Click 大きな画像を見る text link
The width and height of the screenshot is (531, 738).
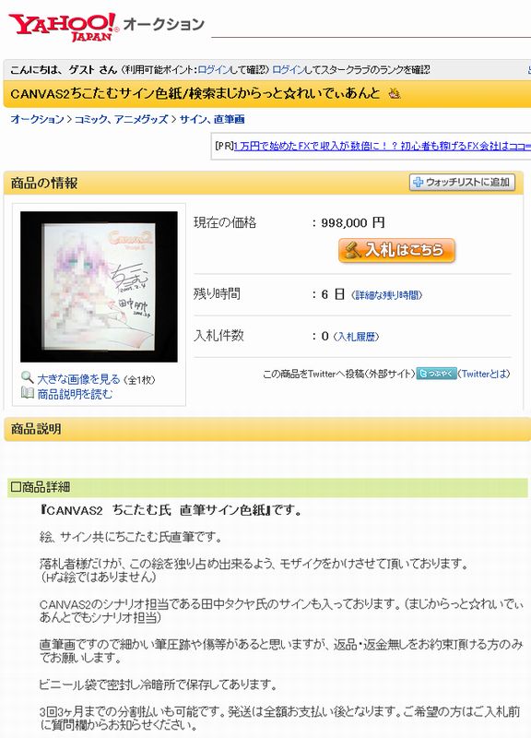(78, 379)
